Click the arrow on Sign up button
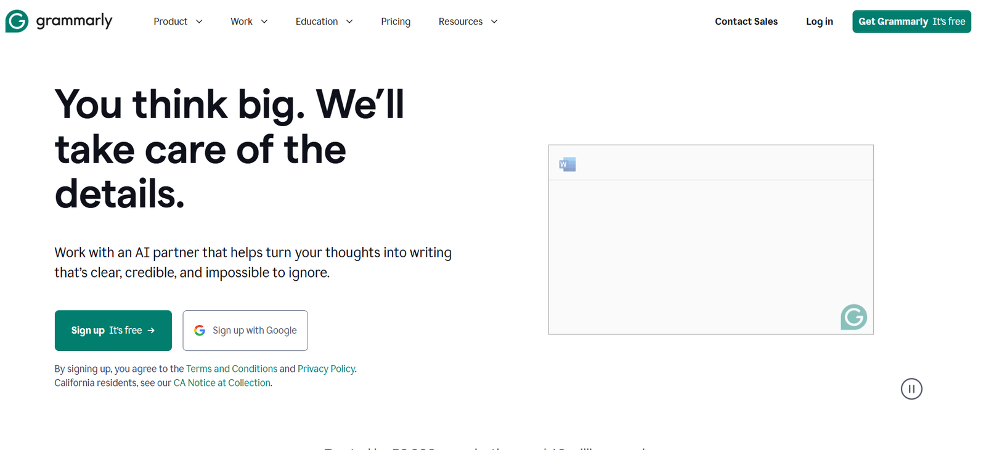Image resolution: width=986 pixels, height=450 pixels. click(151, 331)
